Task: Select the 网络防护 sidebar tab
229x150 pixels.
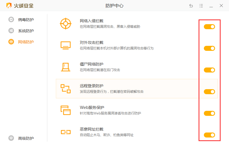Action: tap(26, 42)
